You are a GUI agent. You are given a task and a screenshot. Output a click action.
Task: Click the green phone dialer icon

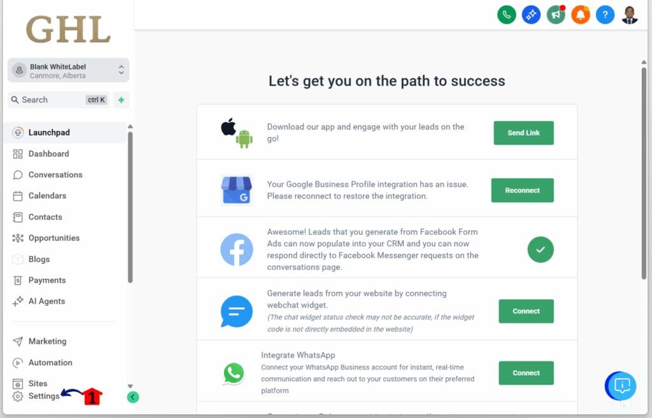tap(506, 15)
